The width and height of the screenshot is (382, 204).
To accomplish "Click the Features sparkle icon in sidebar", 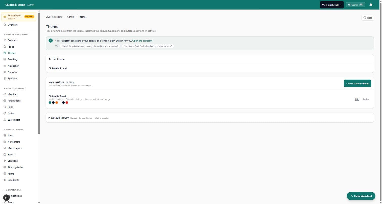I will (x=5, y=40).
